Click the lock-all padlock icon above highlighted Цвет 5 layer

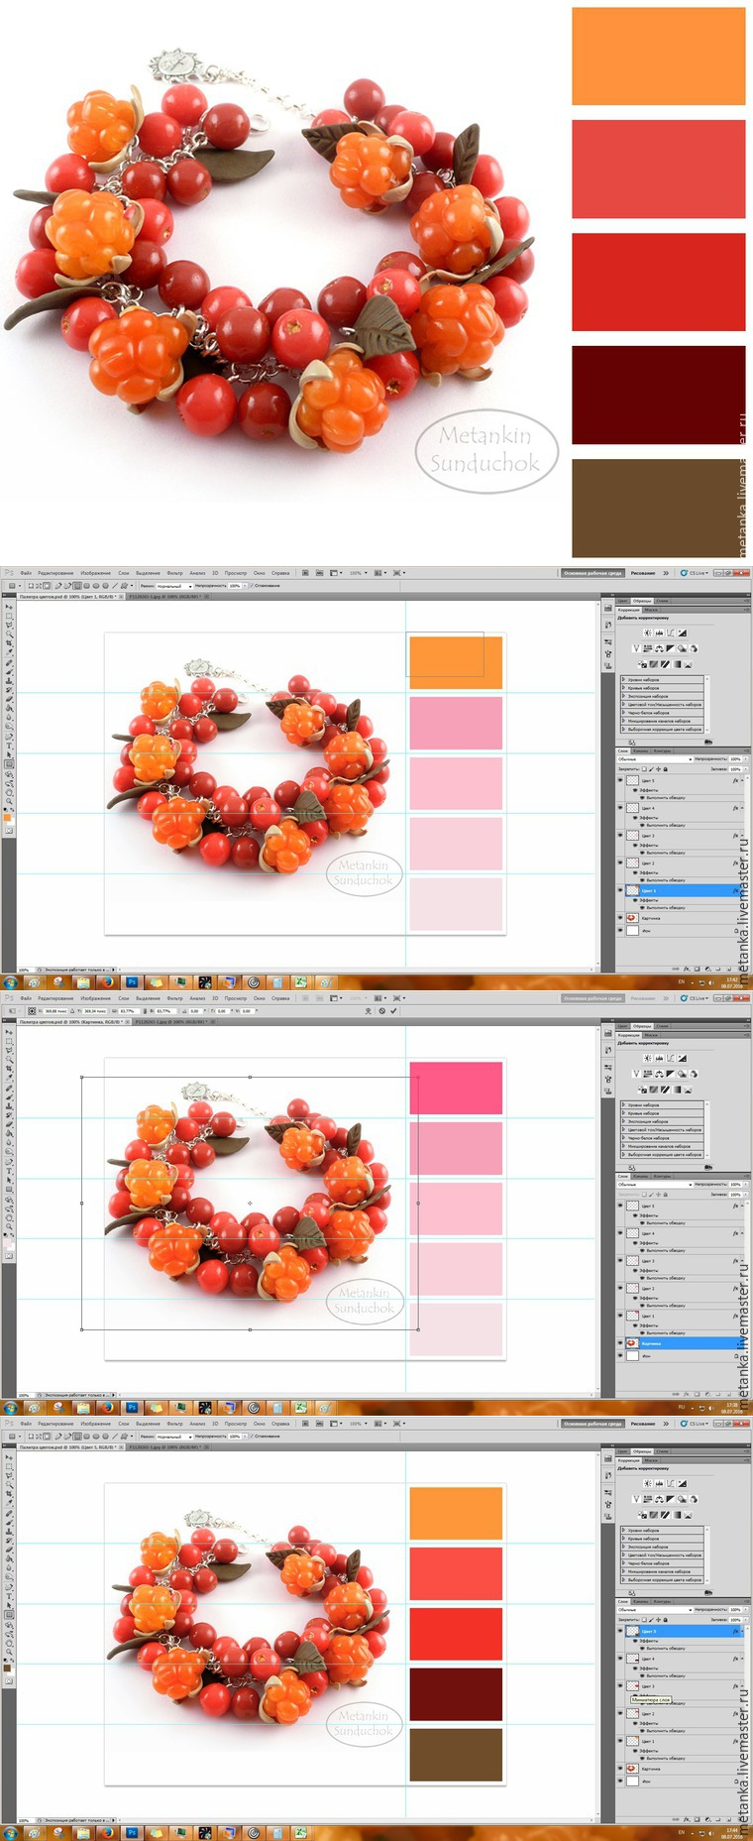(x=664, y=1620)
